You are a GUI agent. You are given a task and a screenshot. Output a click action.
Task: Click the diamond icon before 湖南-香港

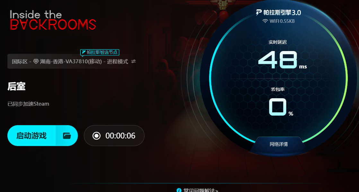pyautogui.click(x=36, y=61)
